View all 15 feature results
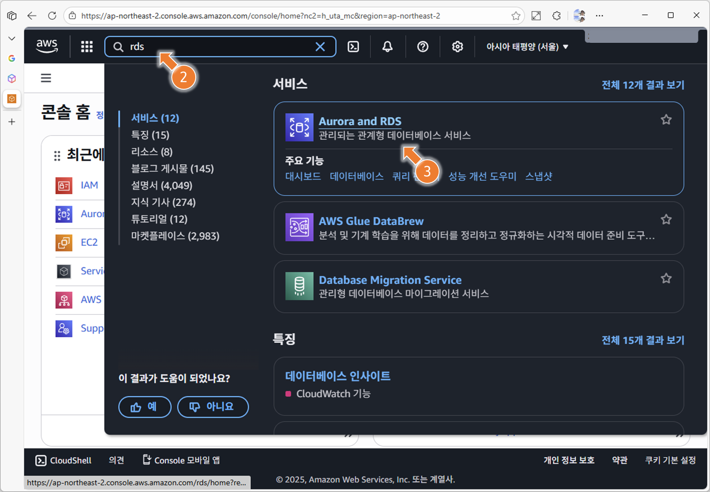Image resolution: width=710 pixels, height=492 pixels. (x=643, y=340)
